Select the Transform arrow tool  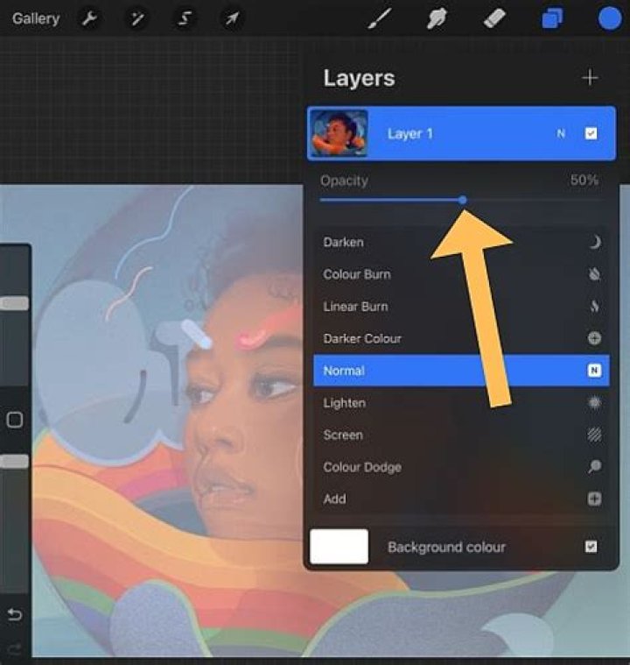[232, 18]
